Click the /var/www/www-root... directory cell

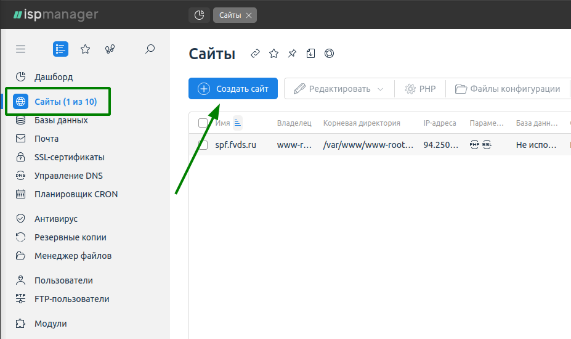tap(368, 145)
